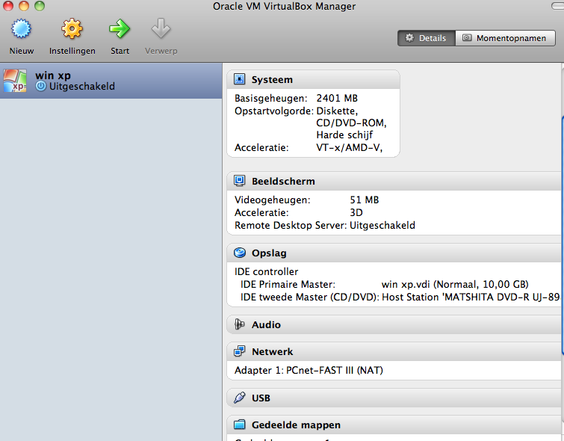The image size is (564, 441).
Task: Click the Harde schijf boot entry
Action: 344,135
